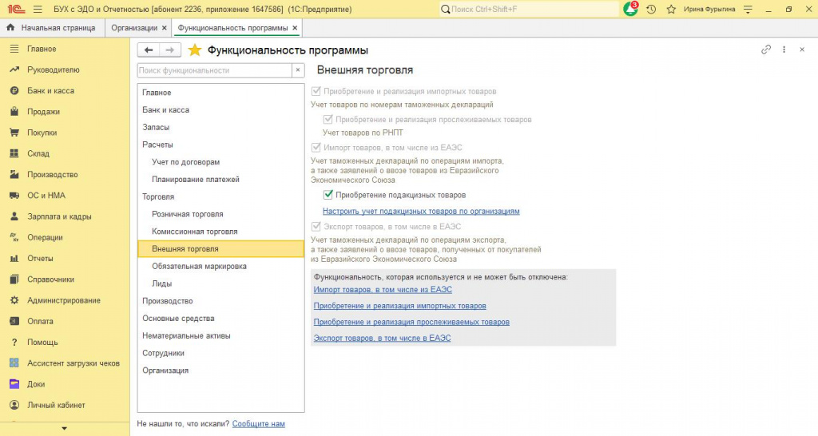Viewport: 818px width, 436px height.
Task: Click the Поиск функциональности search field
Action: 214,70
